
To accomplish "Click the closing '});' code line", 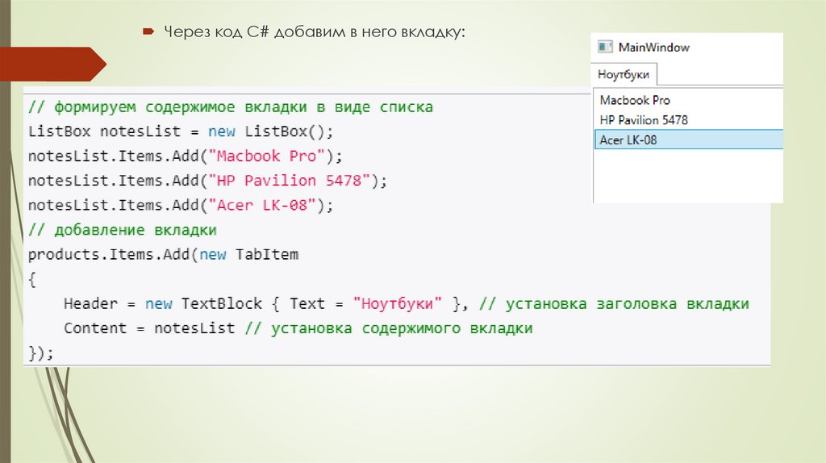I will tap(41, 353).
